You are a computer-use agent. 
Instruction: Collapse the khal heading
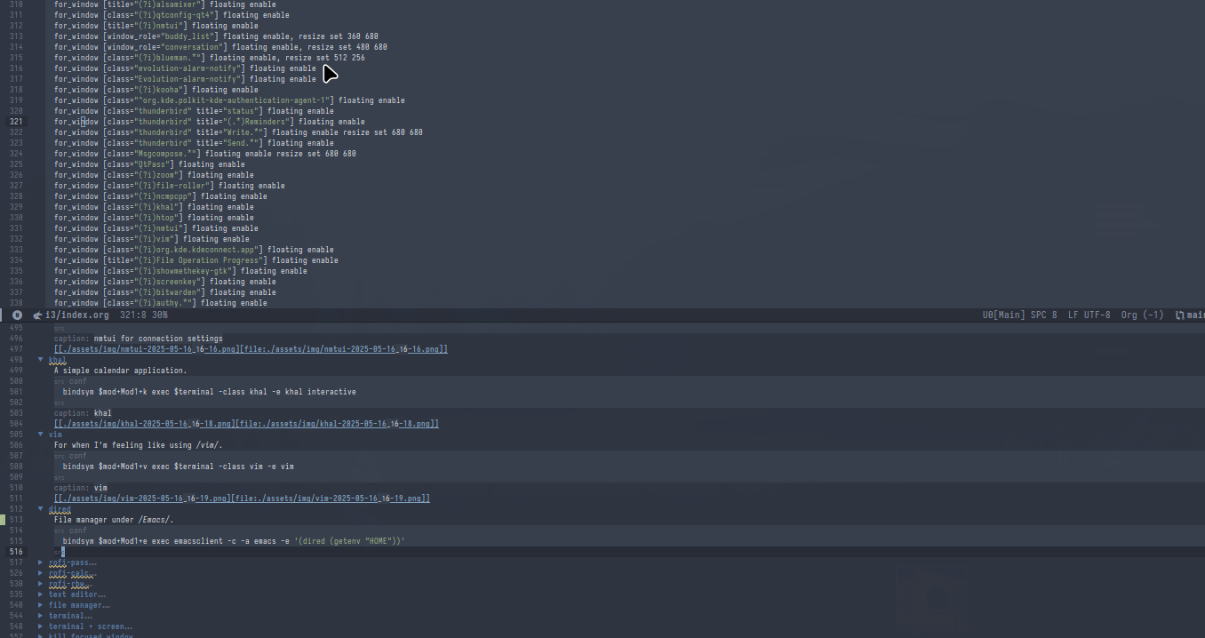(x=41, y=360)
